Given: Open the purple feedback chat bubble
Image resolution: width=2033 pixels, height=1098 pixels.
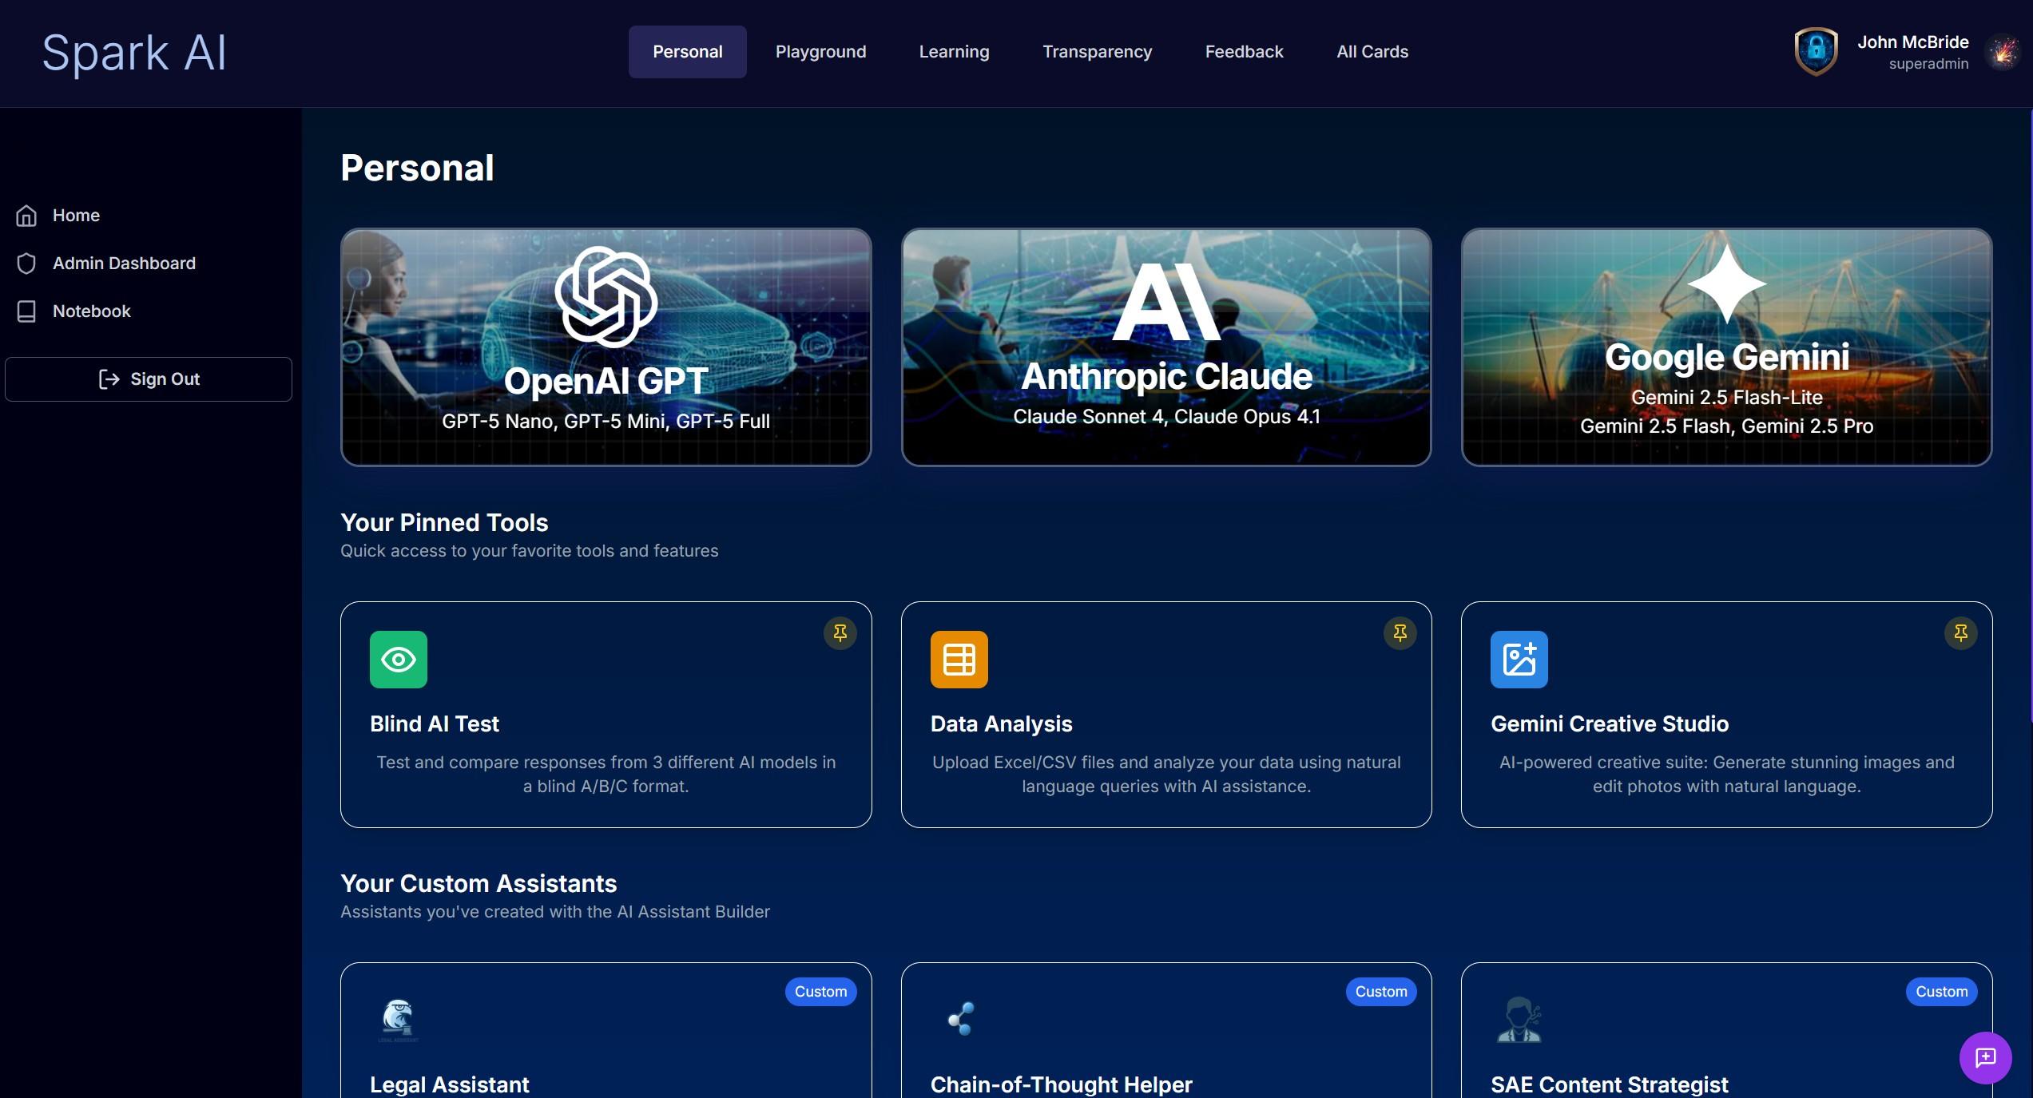Looking at the screenshot, I should click(x=1985, y=1057).
